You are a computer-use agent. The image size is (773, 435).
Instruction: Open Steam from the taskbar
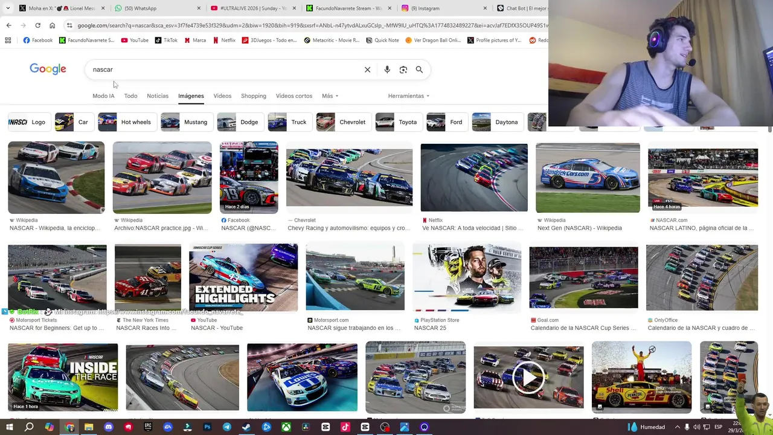(x=246, y=427)
